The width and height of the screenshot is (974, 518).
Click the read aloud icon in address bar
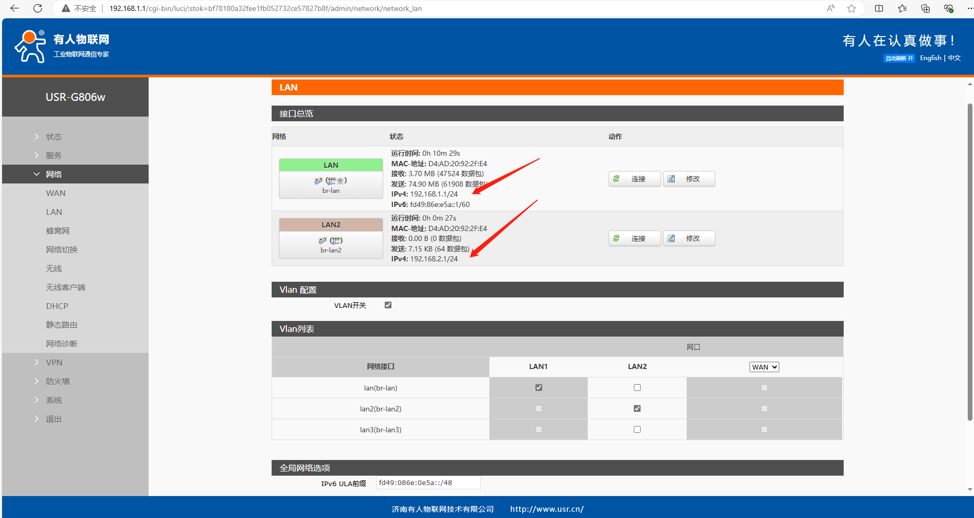click(x=831, y=8)
